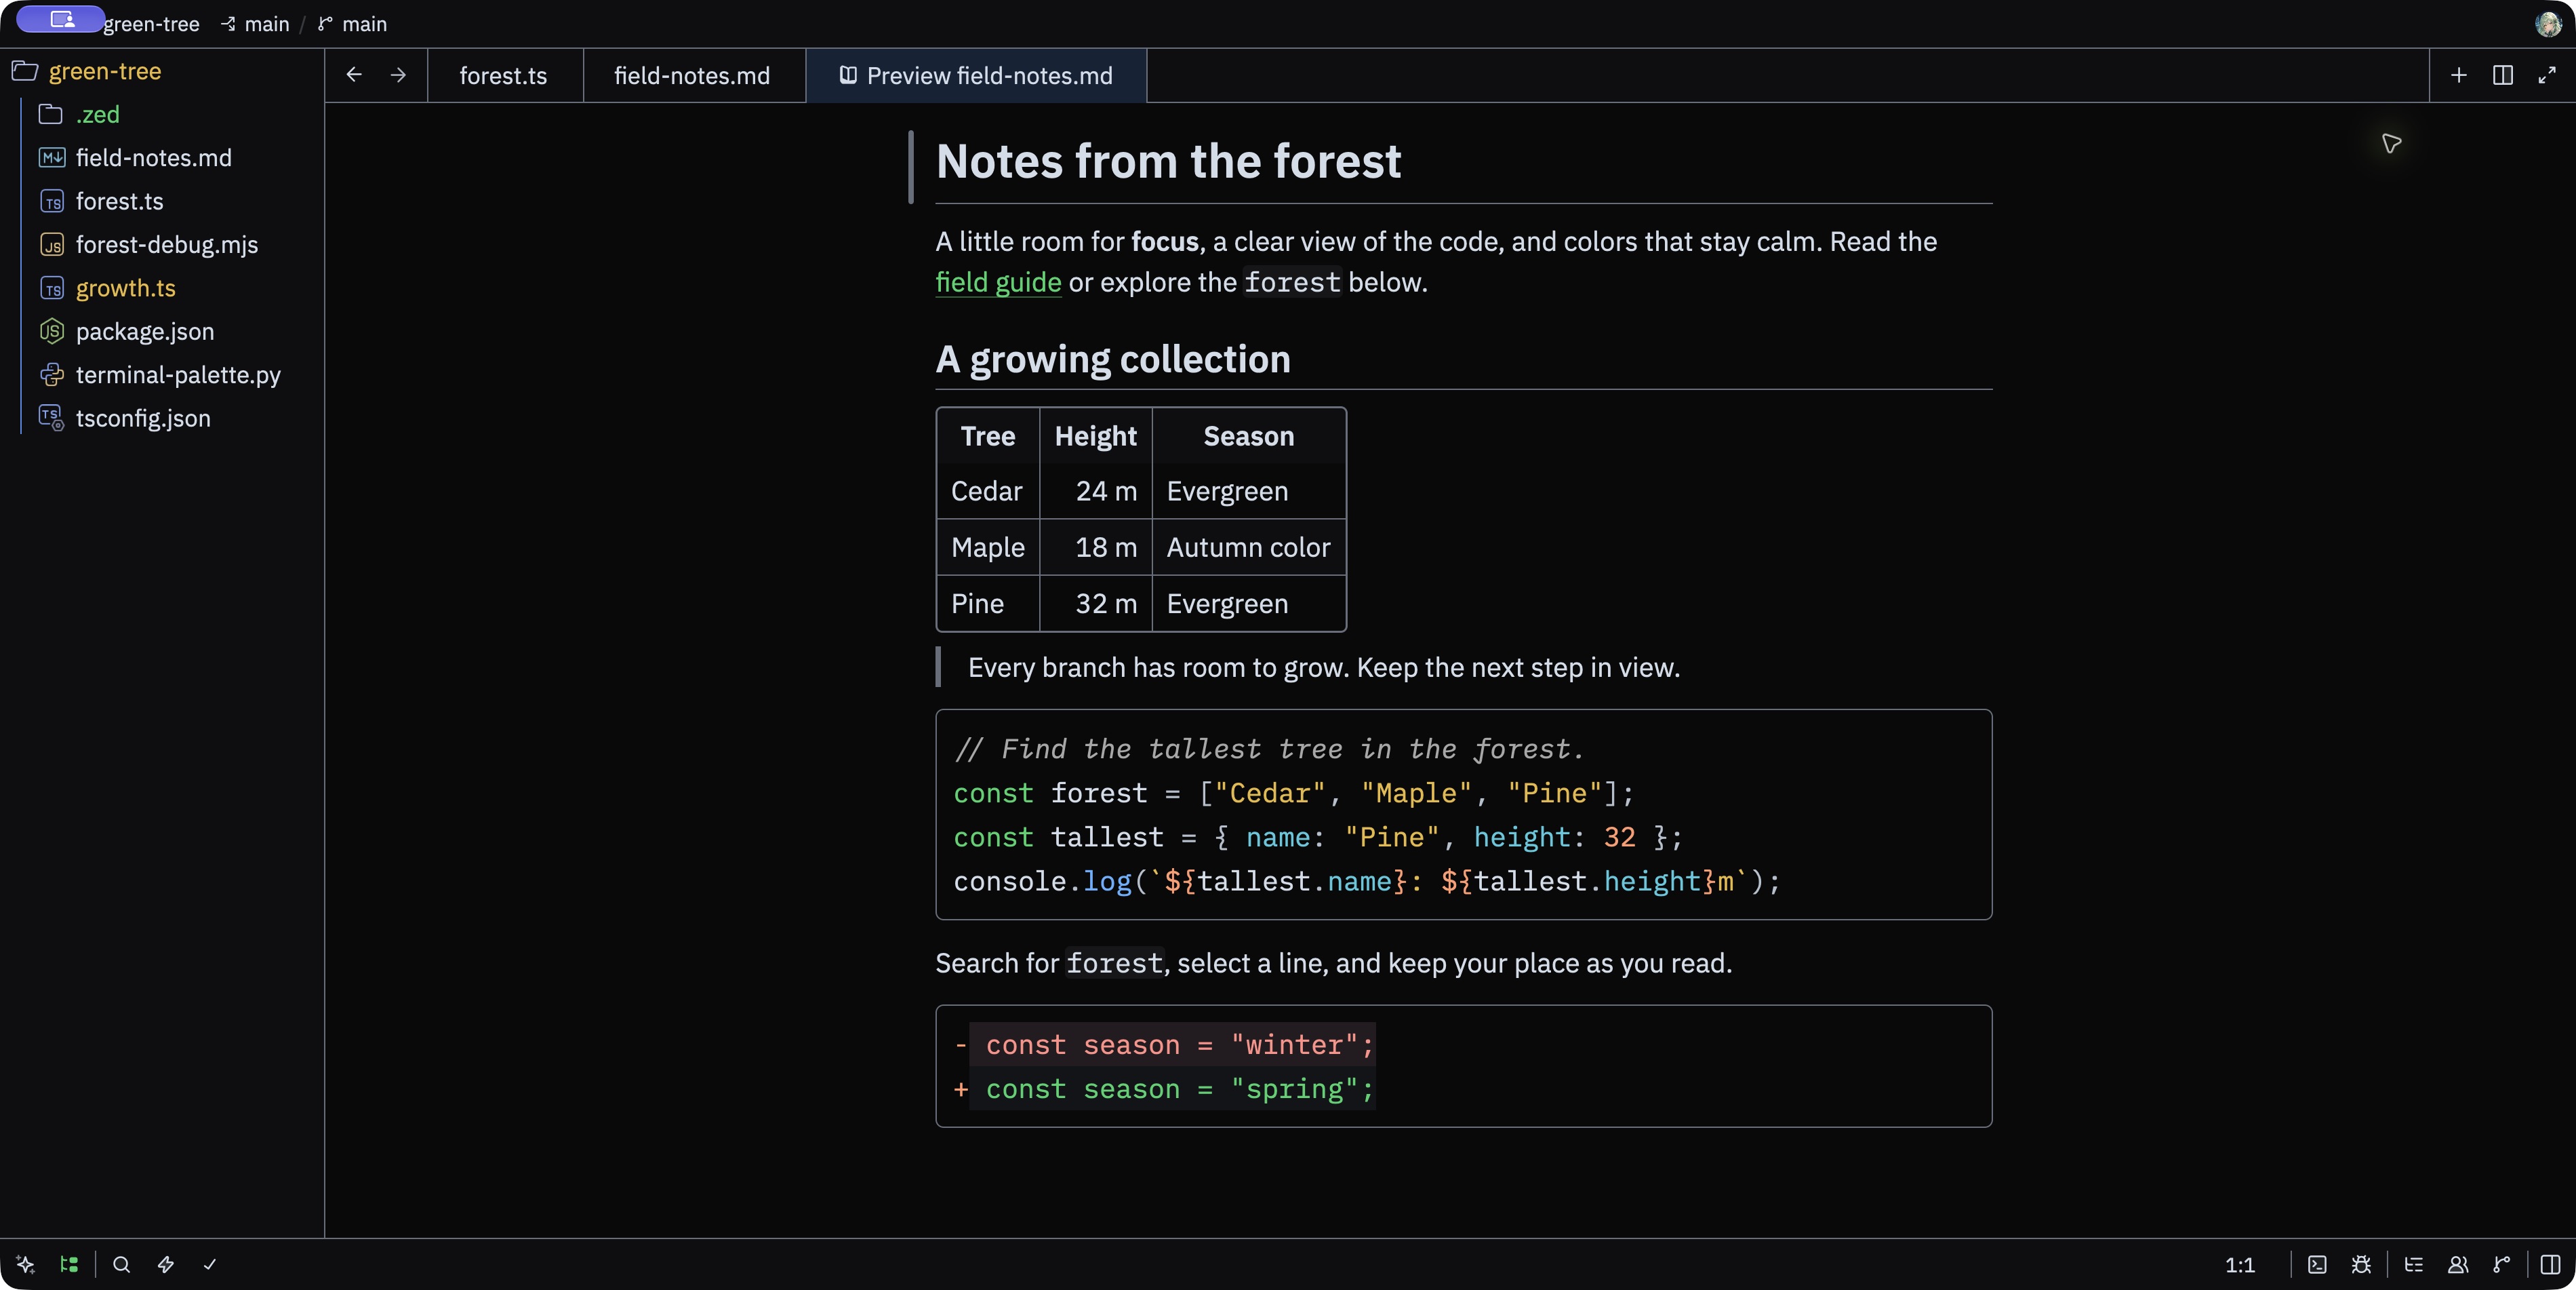The height and width of the screenshot is (1290, 2576).
Task: Click the 'Height' table header
Action: [1095, 436]
